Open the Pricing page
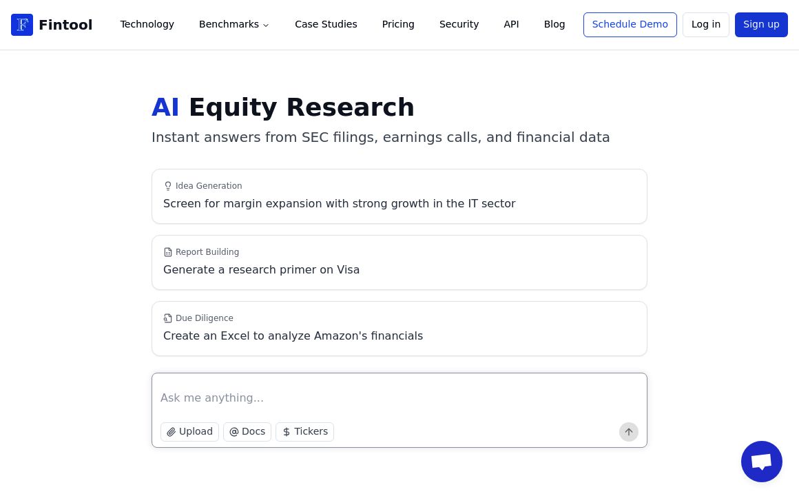Viewport: 799px width, 496px height. (398, 25)
